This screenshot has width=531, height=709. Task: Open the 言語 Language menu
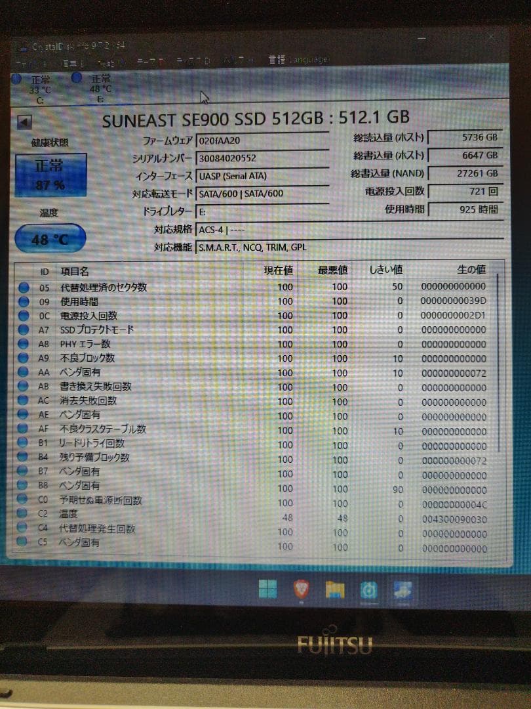[298, 60]
